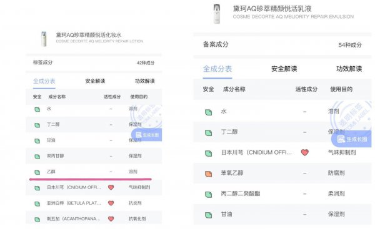Image resolution: width=375 pixels, height=229 pixels.
Task: Select ingredient 苯氧乙醇 in right list
Action: point(232,173)
